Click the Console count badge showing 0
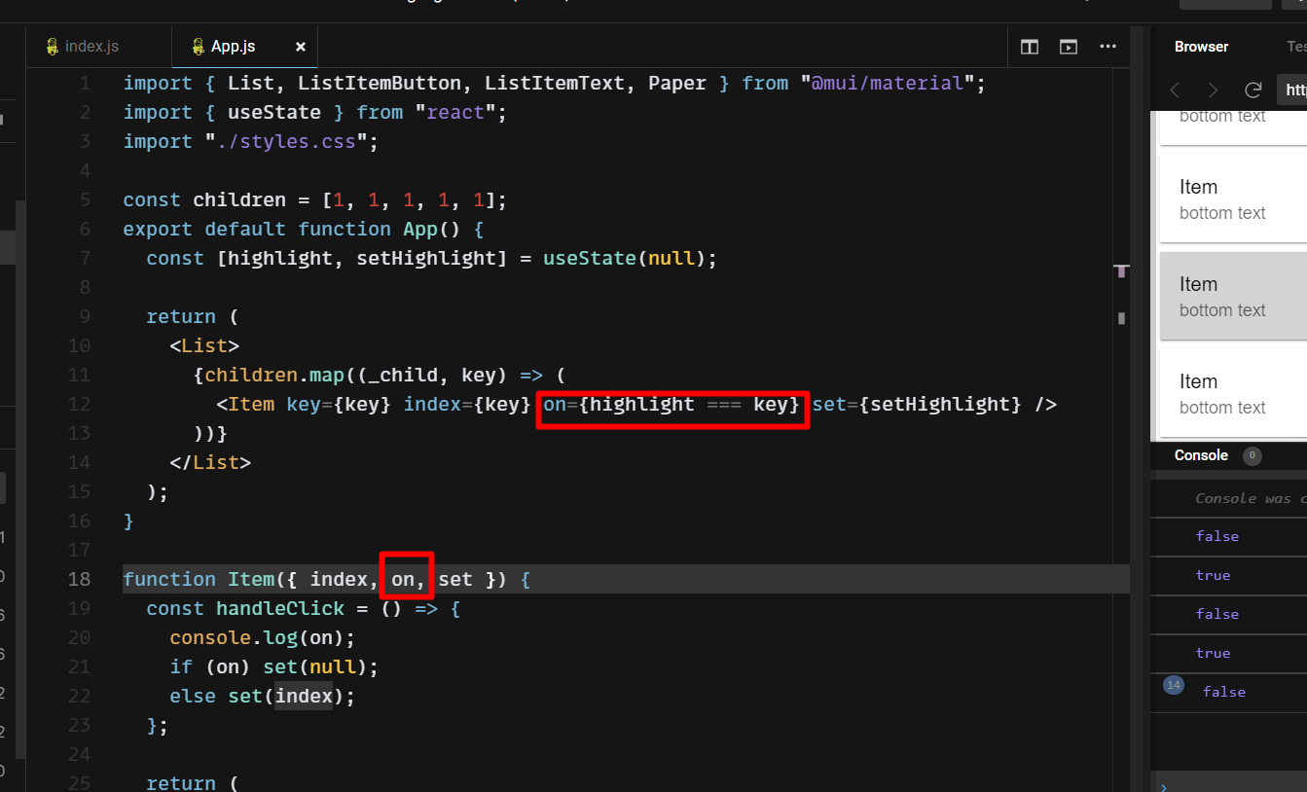The image size is (1307, 792). click(x=1253, y=455)
